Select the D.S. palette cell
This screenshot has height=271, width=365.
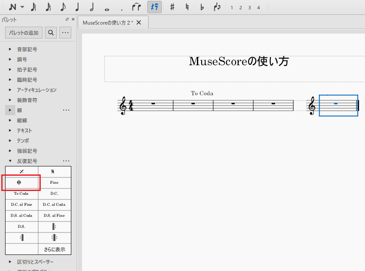(x=22, y=227)
